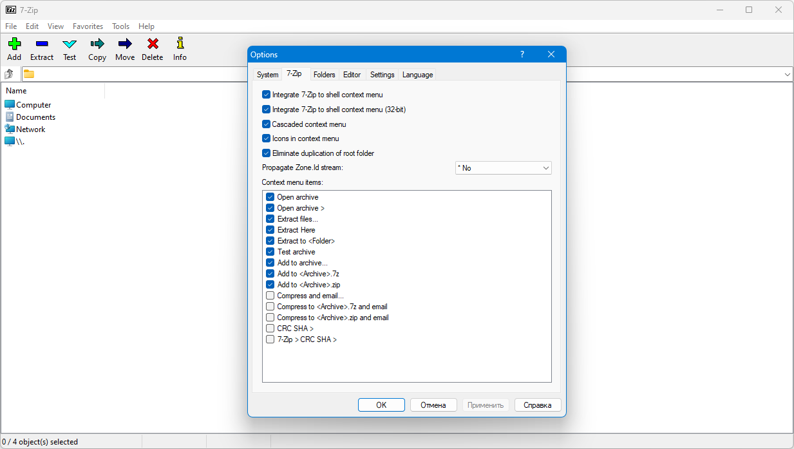This screenshot has height=449, width=794.
Task: Click the "0 / 4 object(s) selected" status text
Action: click(40, 442)
